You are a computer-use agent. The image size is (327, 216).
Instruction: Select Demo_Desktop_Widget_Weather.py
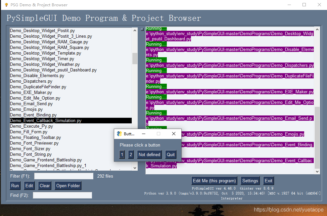click(71, 65)
